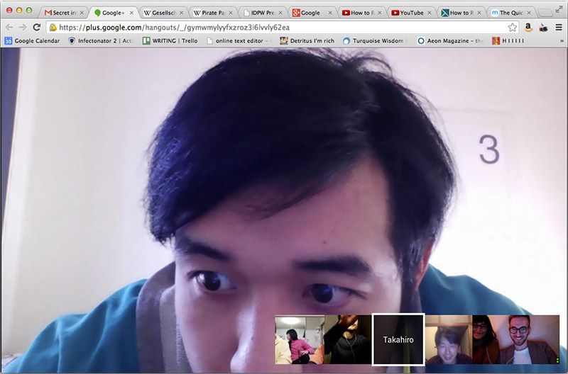Select thumbnail of woman in pink sweater
568x374 pixels.
(300, 339)
